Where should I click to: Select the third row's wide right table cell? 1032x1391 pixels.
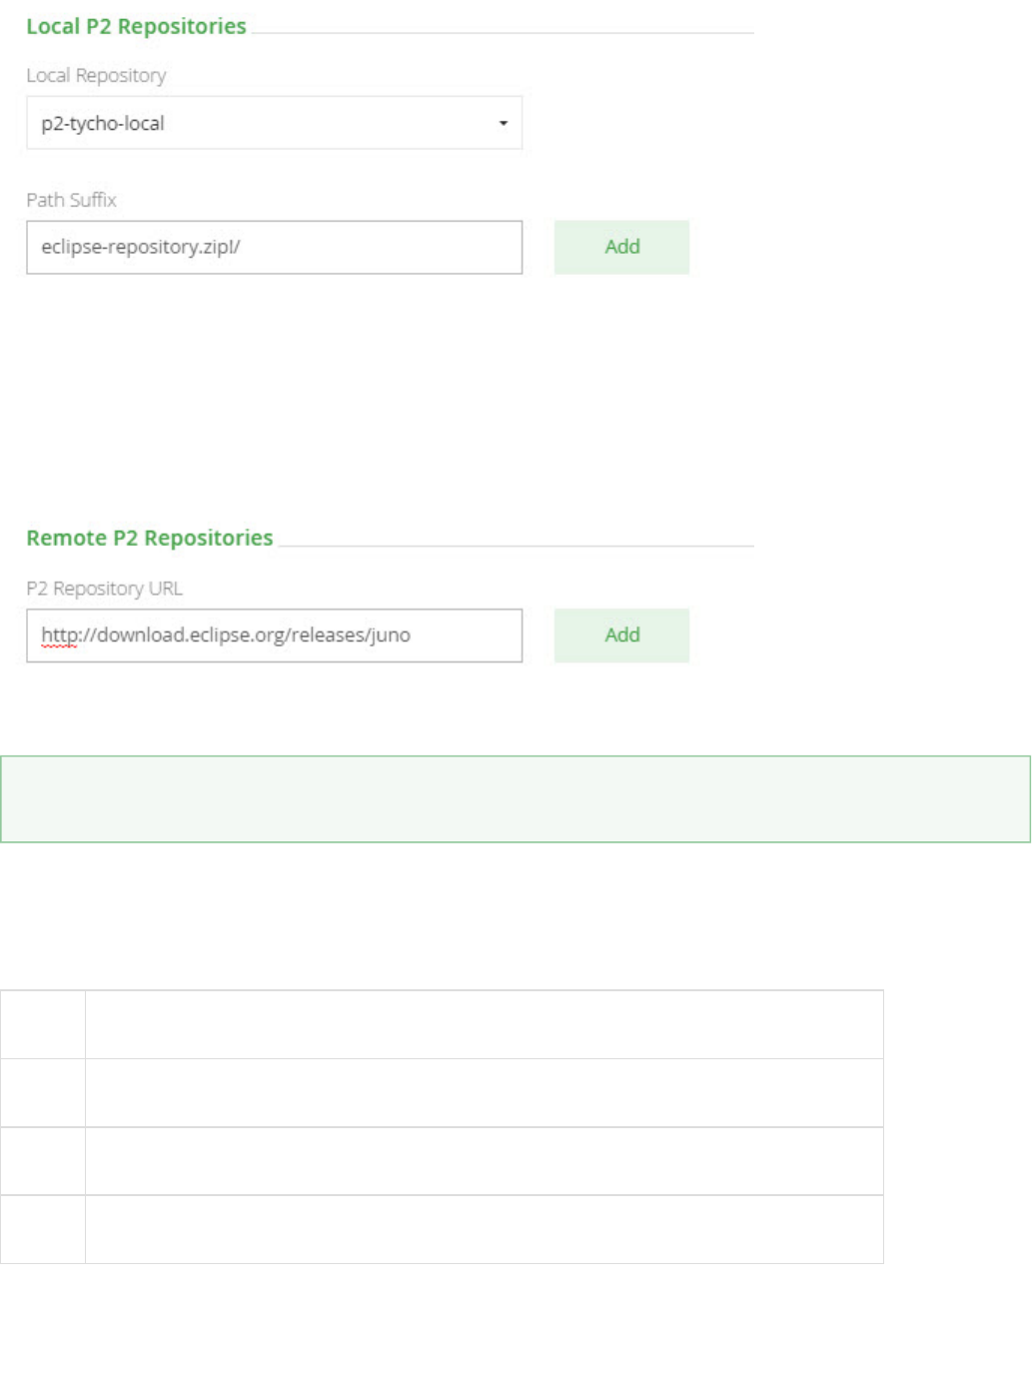tap(485, 1161)
